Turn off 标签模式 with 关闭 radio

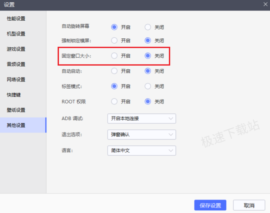(148, 86)
